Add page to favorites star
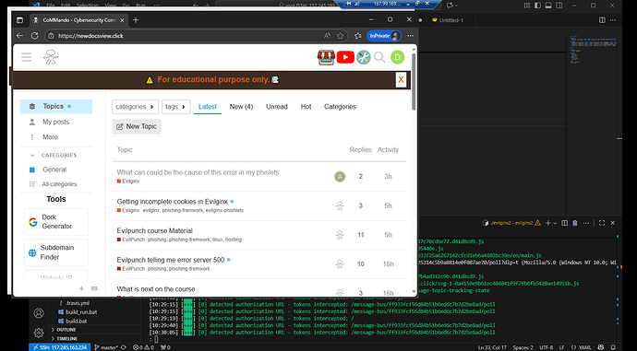Image resolution: width=637 pixels, height=351 pixels. pos(340,36)
